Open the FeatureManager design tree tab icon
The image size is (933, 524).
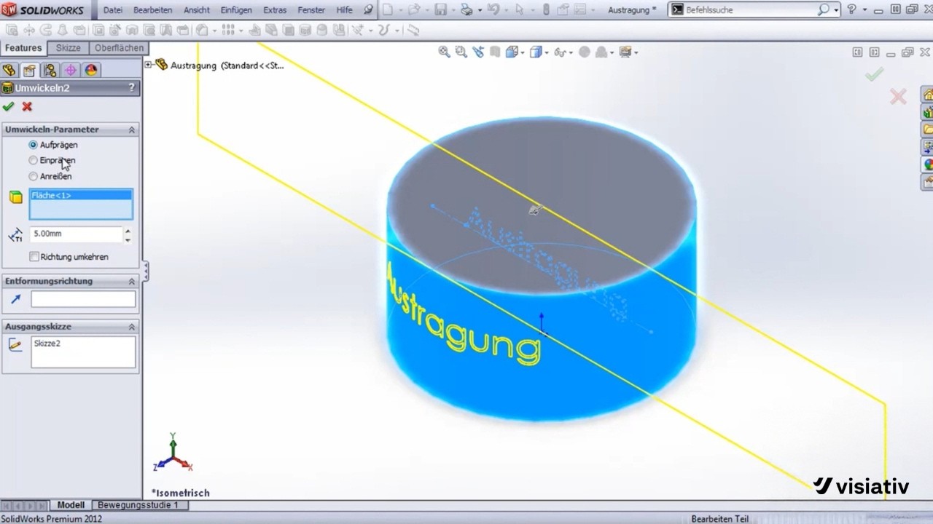pyautogui.click(x=9, y=70)
